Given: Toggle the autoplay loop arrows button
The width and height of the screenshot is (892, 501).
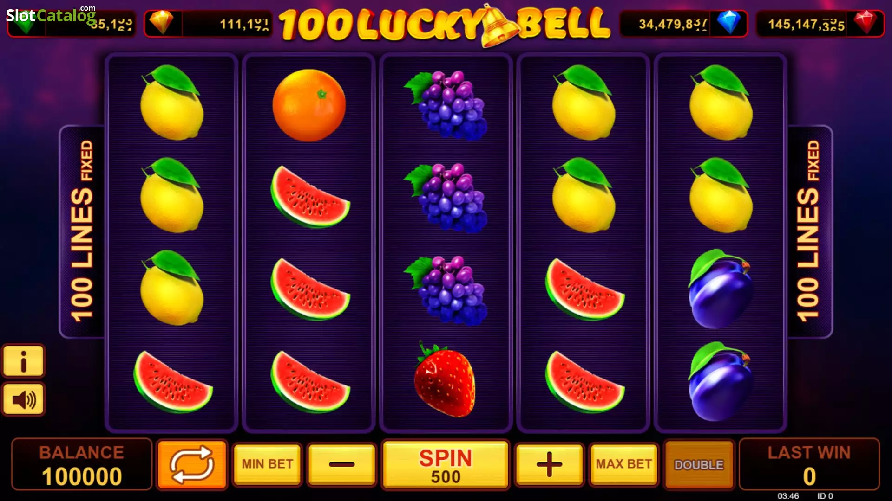Looking at the screenshot, I should click(x=192, y=464).
